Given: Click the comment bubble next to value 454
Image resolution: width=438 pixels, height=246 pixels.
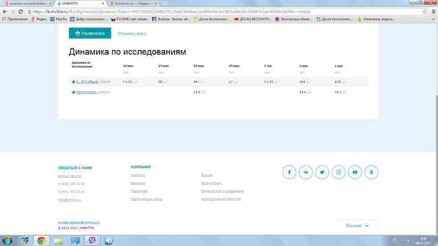Looking at the screenshot, I should [310, 82].
